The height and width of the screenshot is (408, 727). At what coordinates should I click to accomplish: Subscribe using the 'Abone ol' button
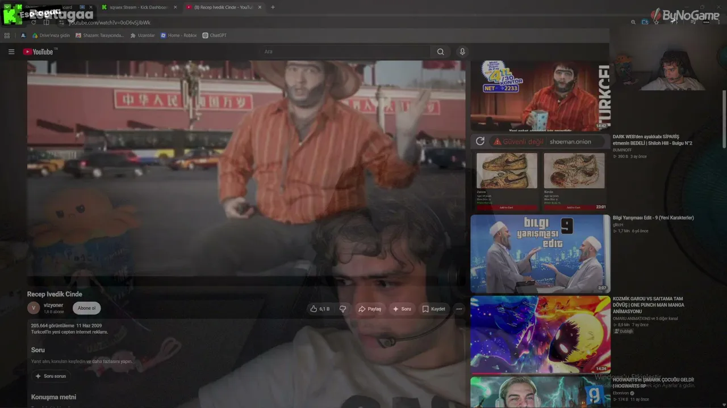click(87, 308)
